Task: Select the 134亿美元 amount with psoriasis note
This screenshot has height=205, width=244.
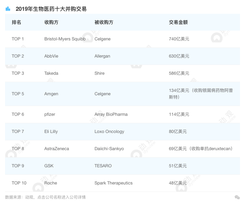Action: pos(201,94)
